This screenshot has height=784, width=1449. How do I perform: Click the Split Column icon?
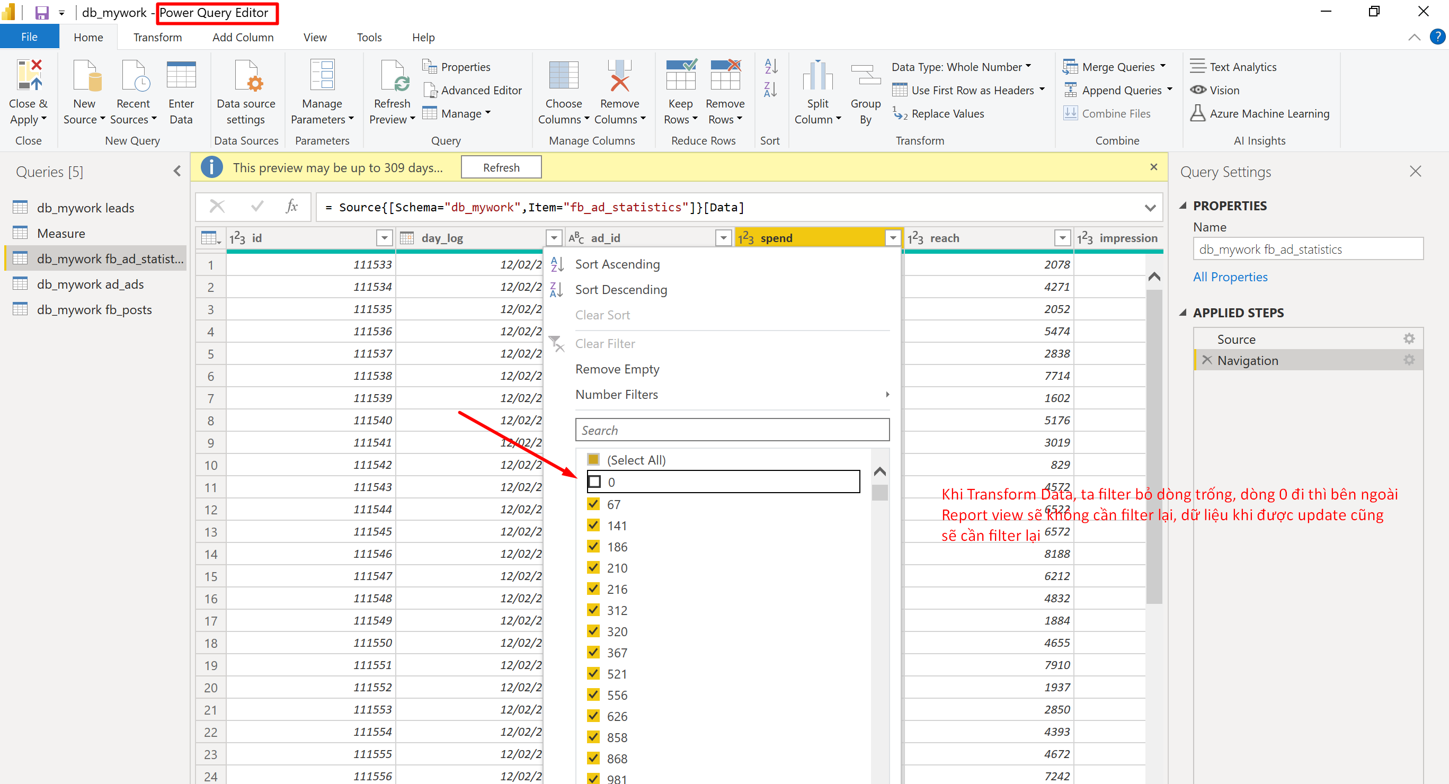(x=817, y=75)
